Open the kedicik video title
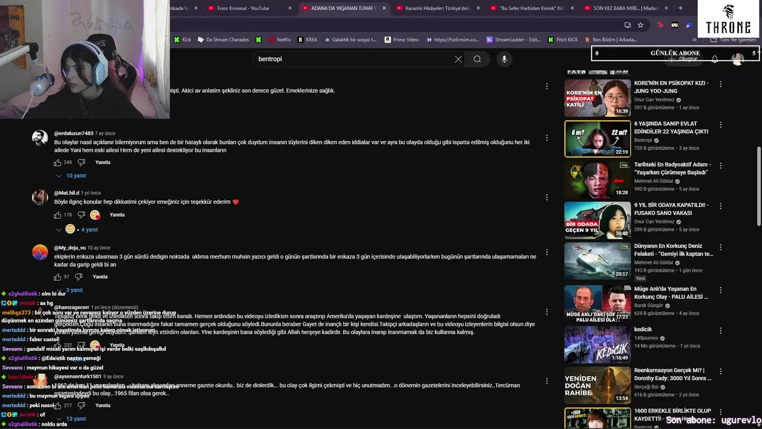Screen dimensions: 762x429 click(x=643, y=329)
